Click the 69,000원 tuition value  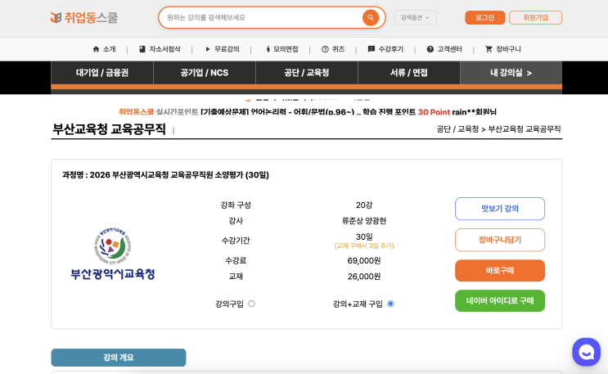point(363,261)
